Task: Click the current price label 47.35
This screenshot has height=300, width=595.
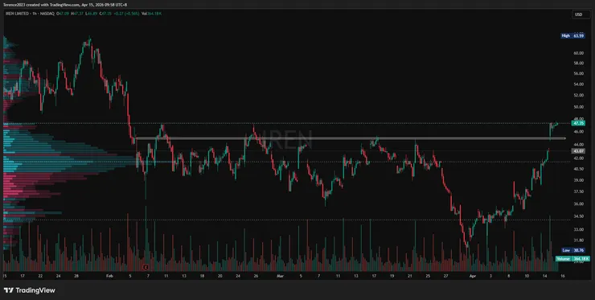Action: (x=578, y=123)
